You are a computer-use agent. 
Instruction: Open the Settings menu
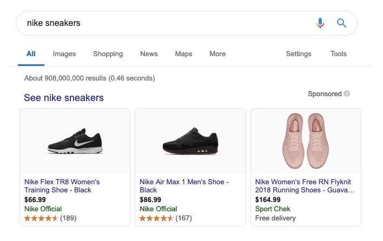point(299,54)
